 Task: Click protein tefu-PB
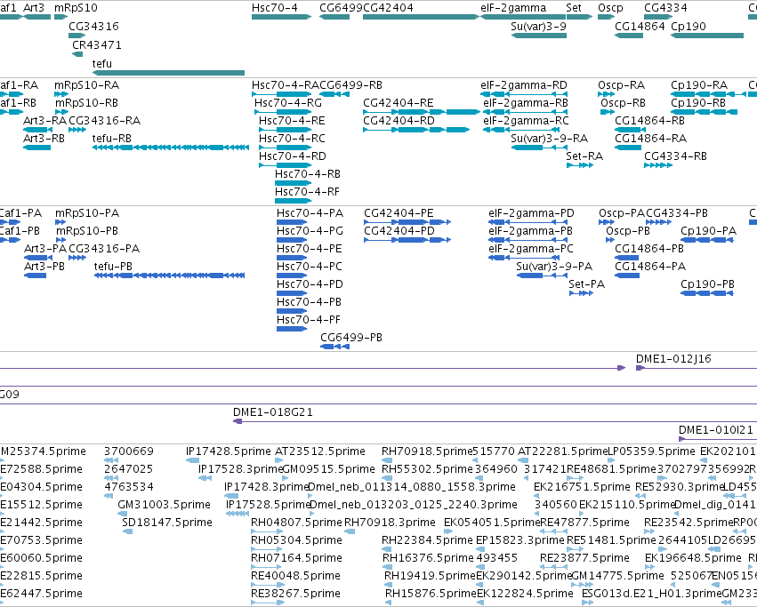pyautogui.click(x=169, y=275)
